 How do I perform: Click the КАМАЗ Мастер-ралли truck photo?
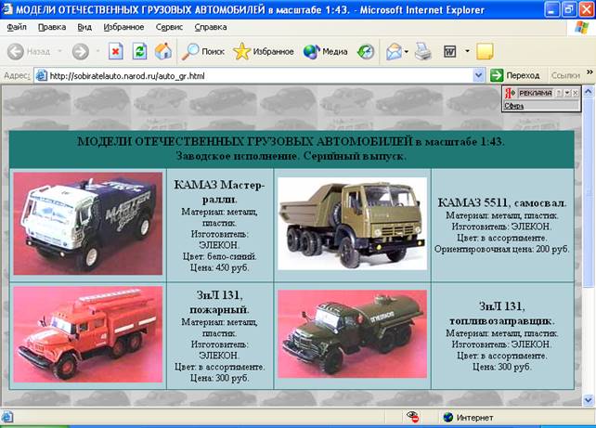88,224
